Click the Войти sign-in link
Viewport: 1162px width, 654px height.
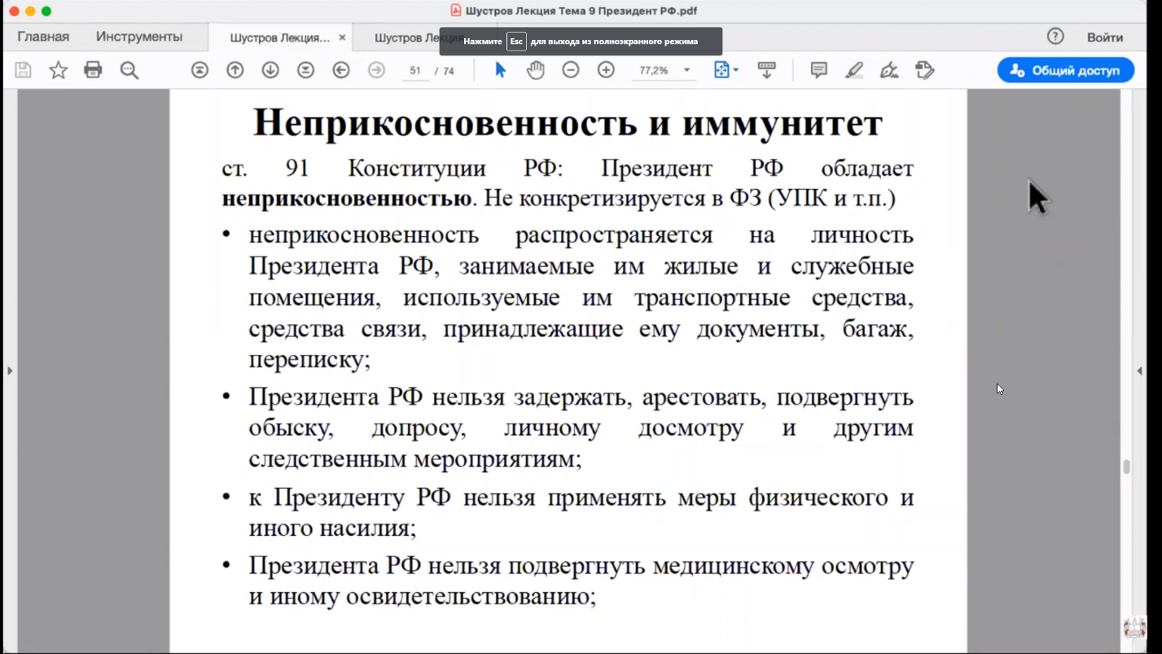pyautogui.click(x=1104, y=37)
